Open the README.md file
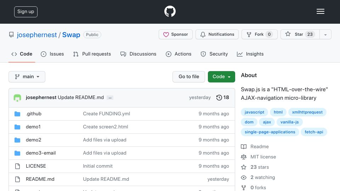 [x=40, y=179]
